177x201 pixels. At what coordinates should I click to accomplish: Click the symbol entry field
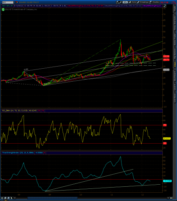pyautogui.click(x=8, y=3)
